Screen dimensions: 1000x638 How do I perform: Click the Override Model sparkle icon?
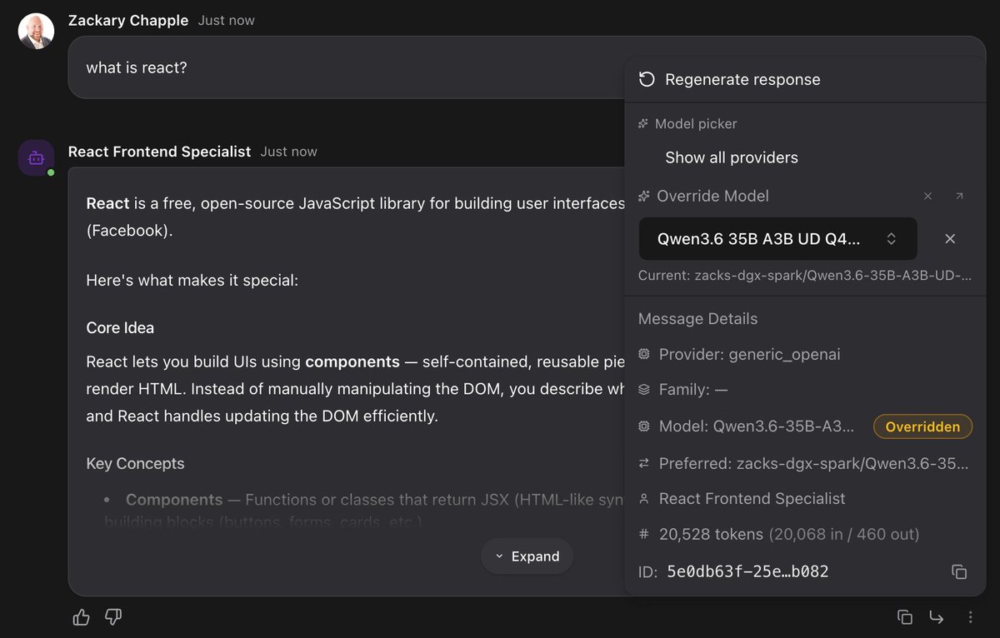tap(643, 197)
